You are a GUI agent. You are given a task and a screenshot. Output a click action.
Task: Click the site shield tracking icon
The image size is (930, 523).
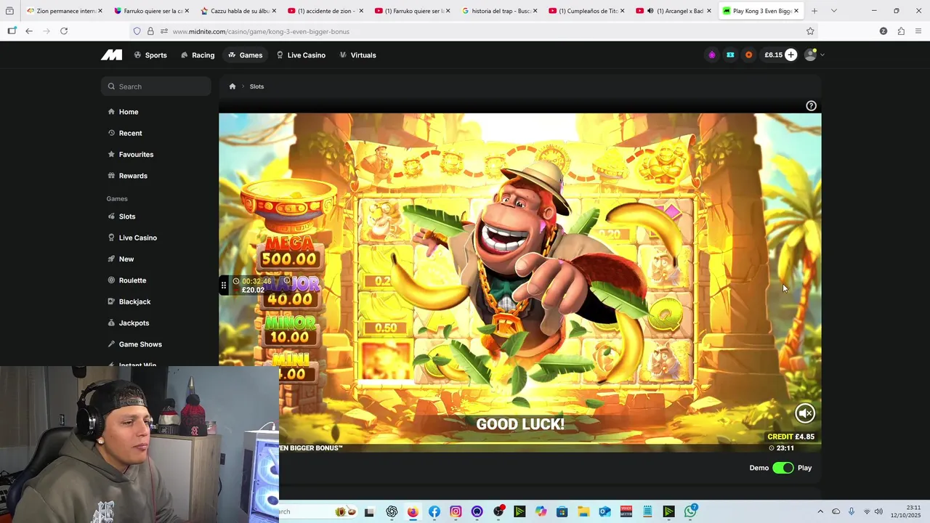(137, 31)
